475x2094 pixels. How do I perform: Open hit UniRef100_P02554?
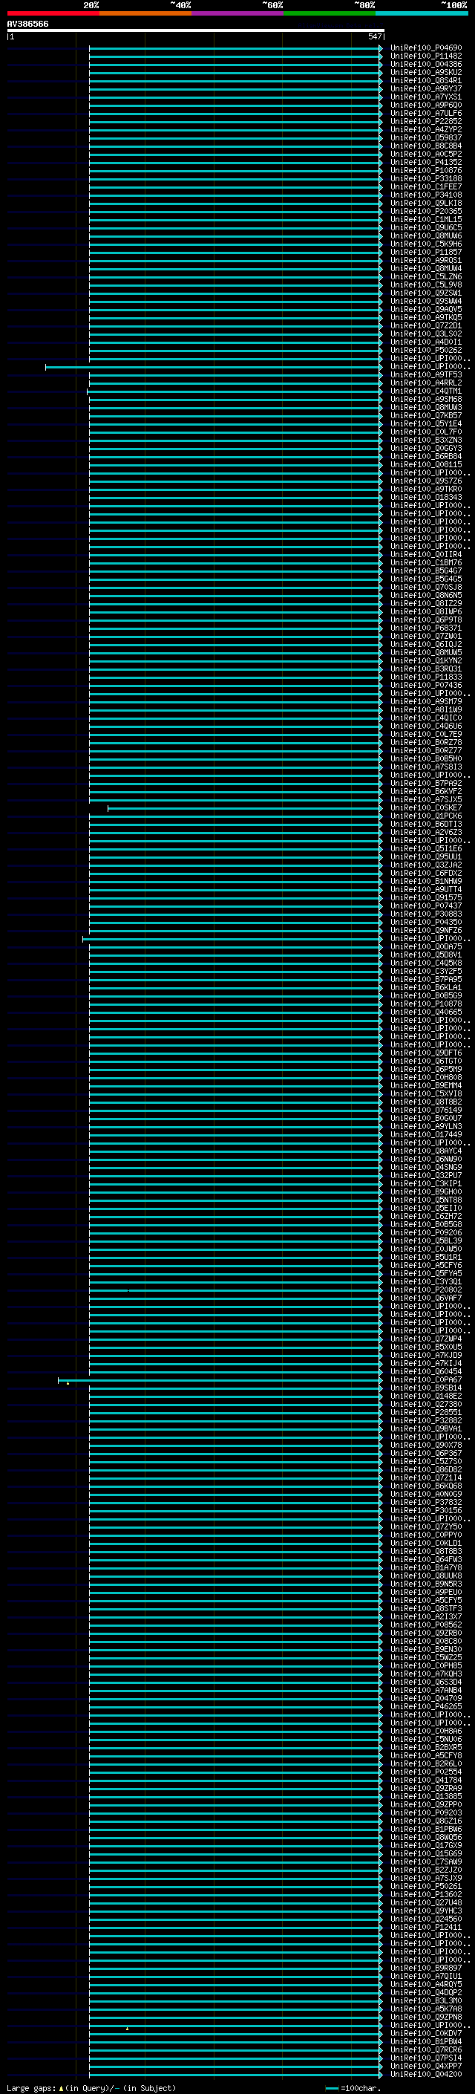(x=426, y=1772)
